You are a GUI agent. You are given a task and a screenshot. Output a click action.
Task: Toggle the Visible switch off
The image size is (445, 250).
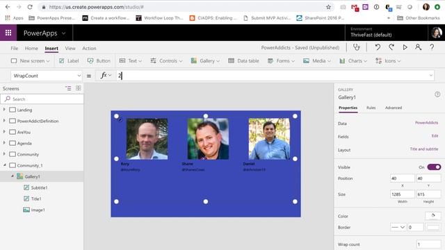coord(434,167)
